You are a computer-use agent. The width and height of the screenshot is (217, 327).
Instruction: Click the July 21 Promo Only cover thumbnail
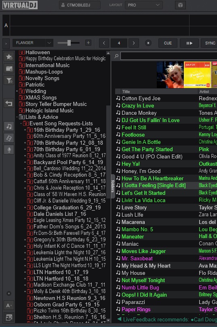click(x=198, y=75)
